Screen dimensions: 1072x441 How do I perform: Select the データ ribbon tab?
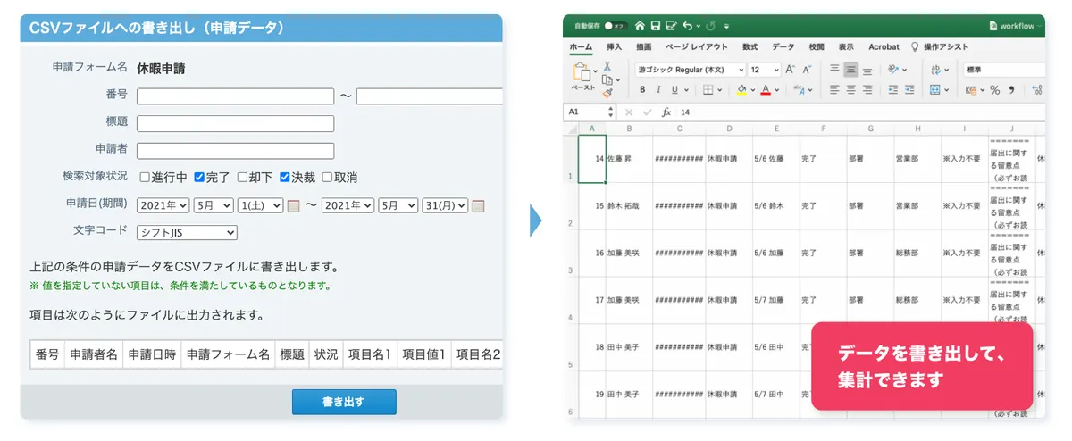coord(783,46)
